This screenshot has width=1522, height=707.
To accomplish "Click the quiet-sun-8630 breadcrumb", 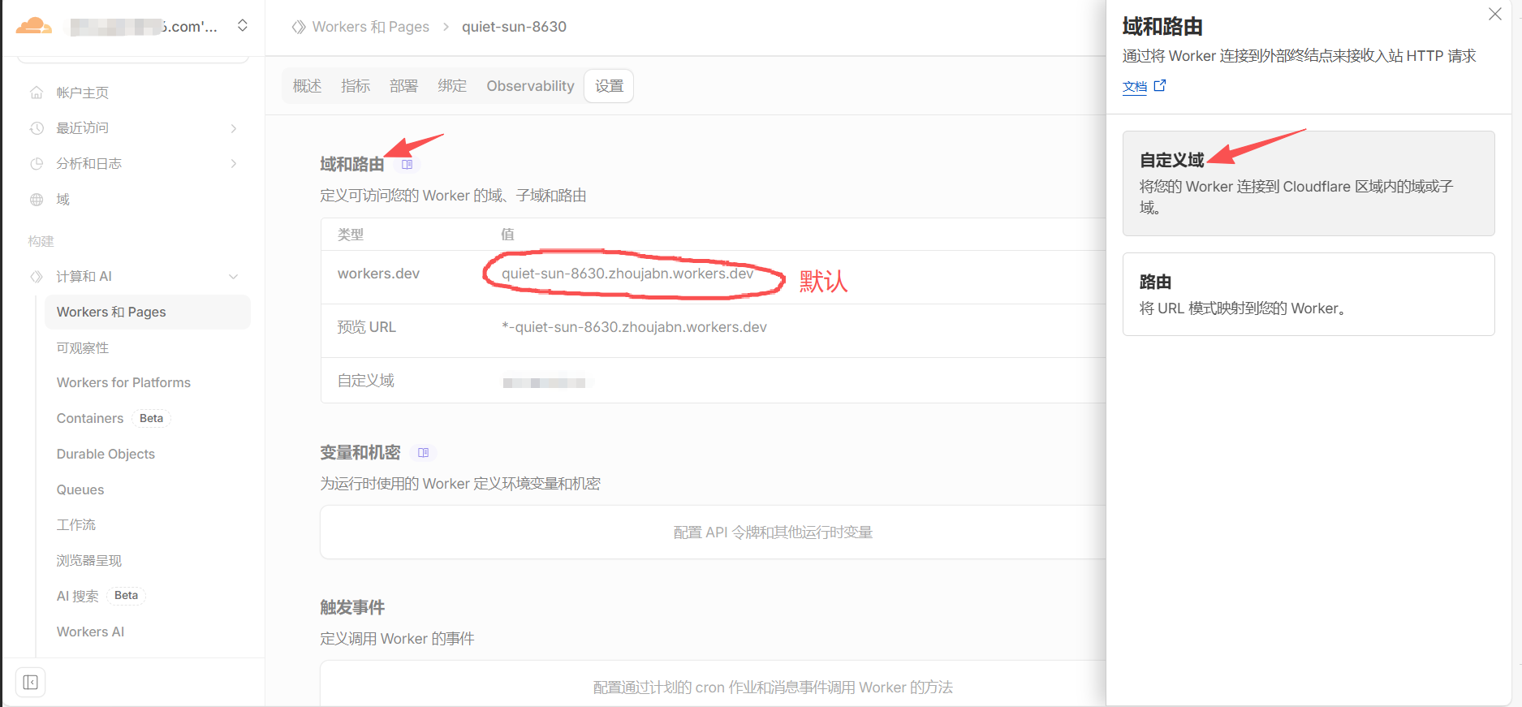I will pyautogui.click(x=514, y=27).
